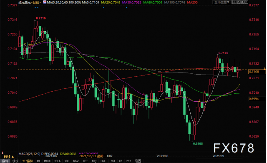Click the play-style chart icon in top toolbar
The height and width of the screenshot is (163, 267).
click(x=242, y=2)
